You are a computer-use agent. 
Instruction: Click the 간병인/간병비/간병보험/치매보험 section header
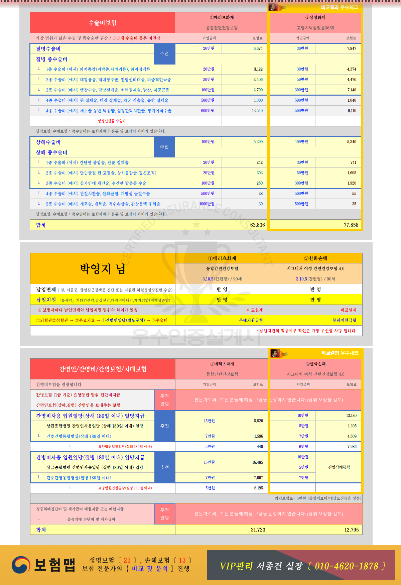103,369
